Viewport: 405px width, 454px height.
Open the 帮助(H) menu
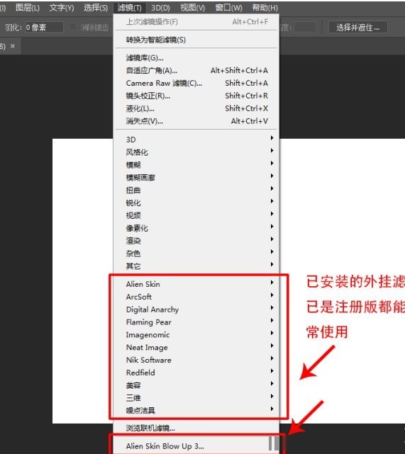[265, 8]
